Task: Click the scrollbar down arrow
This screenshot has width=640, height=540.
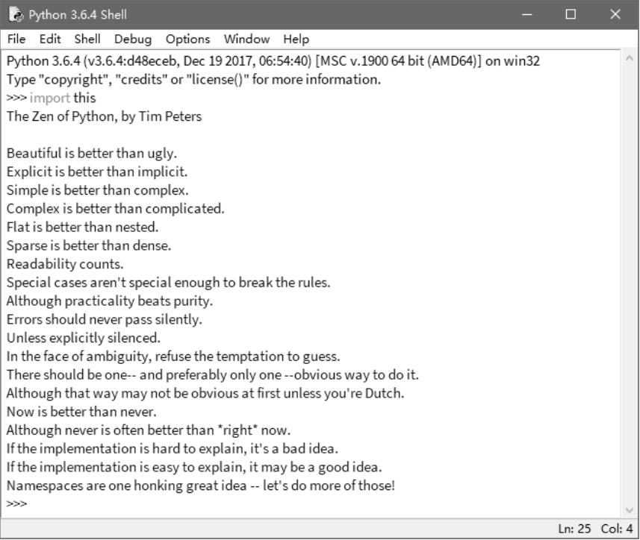Action: tap(630, 509)
